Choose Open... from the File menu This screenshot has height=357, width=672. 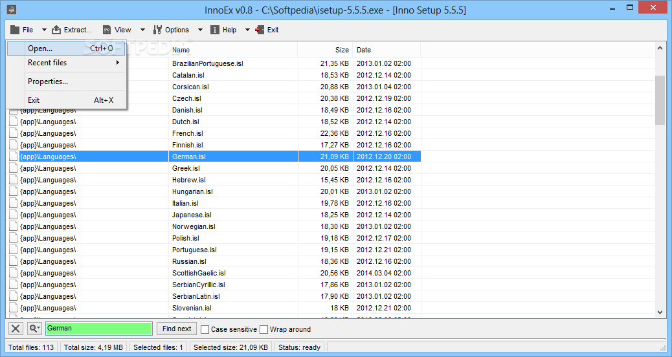click(66, 49)
